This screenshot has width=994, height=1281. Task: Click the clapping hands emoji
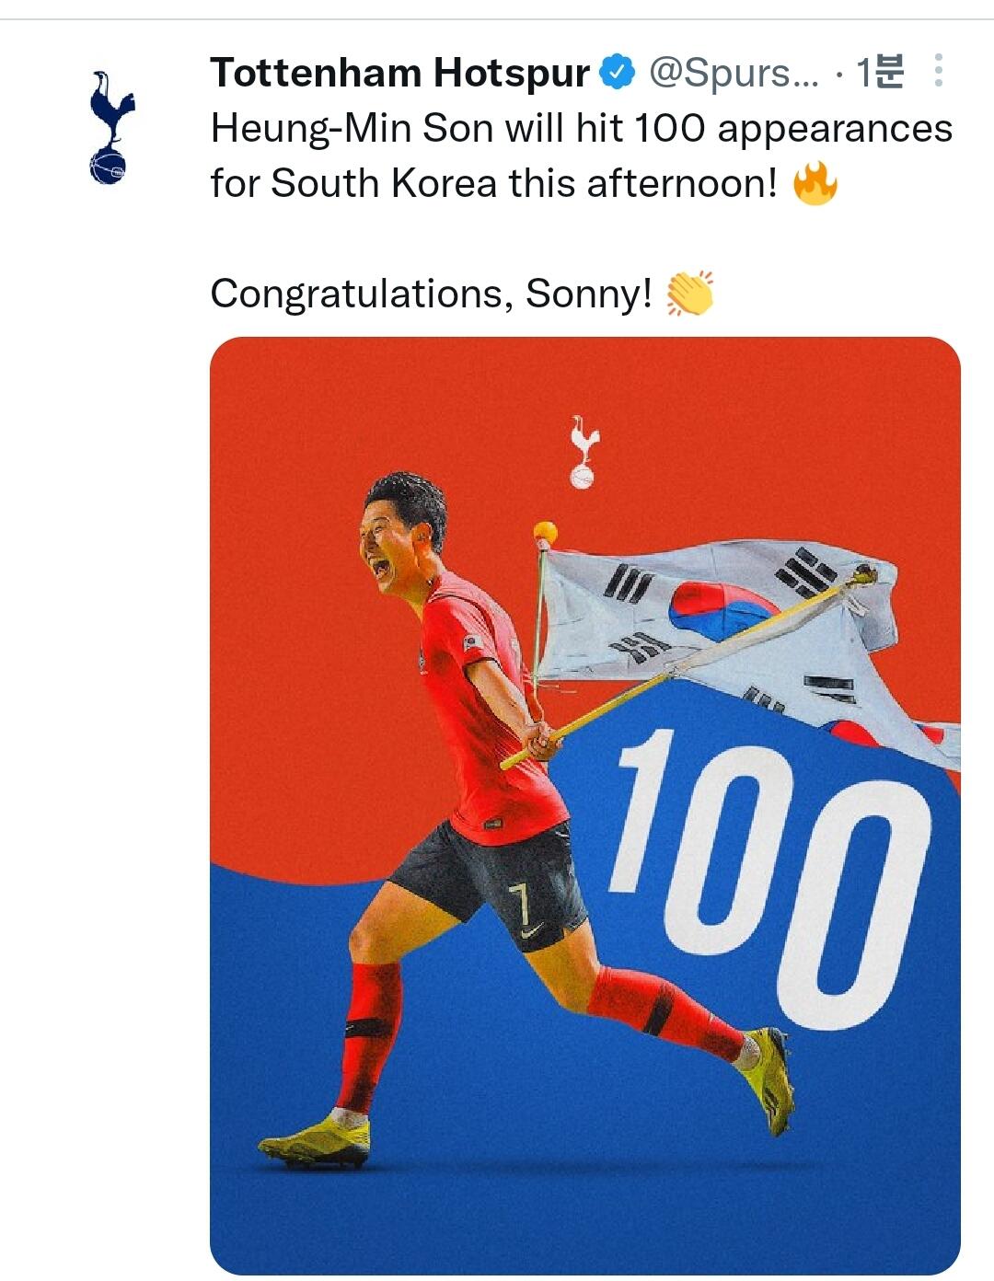click(689, 294)
